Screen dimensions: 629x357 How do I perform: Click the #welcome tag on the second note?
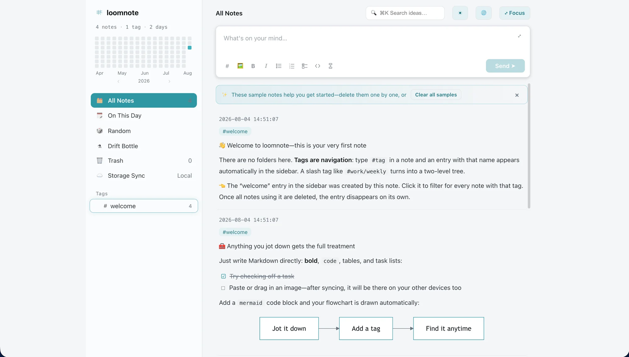point(235,232)
